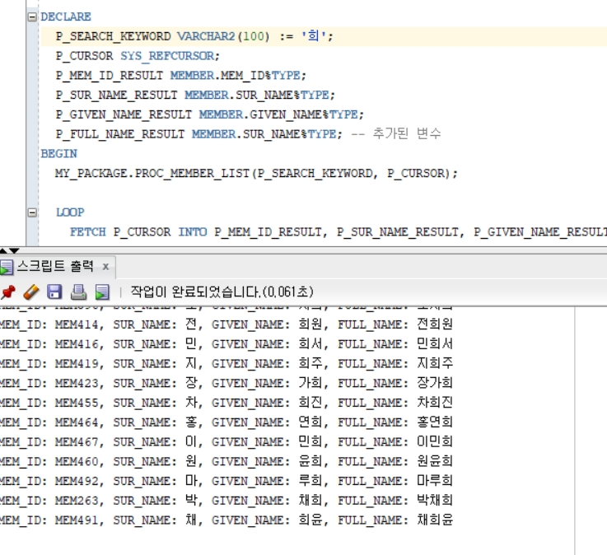Screen dimensions: 607x555
Task: Click SYS_REFCURSOR type text
Action: coord(167,56)
